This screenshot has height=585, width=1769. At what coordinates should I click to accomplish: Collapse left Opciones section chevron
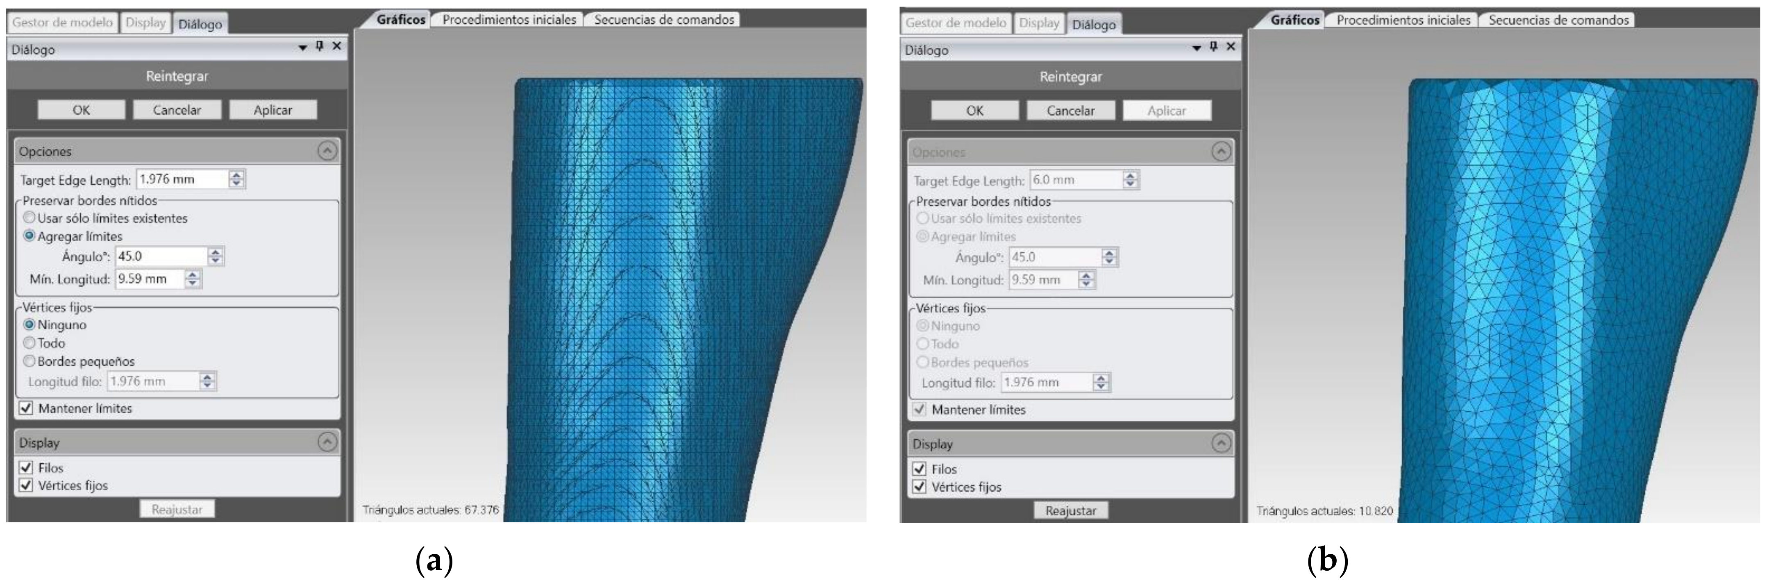[x=327, y=151]
